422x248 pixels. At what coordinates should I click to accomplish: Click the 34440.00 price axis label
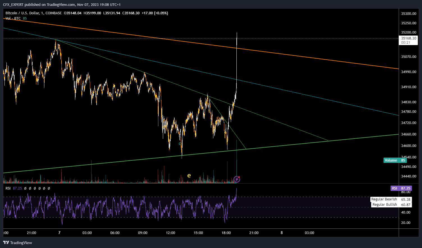point(409,176)
